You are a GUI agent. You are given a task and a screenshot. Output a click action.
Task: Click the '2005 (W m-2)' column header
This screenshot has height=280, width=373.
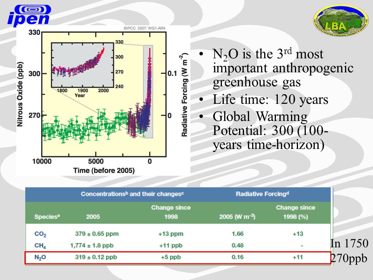point(237,217)
